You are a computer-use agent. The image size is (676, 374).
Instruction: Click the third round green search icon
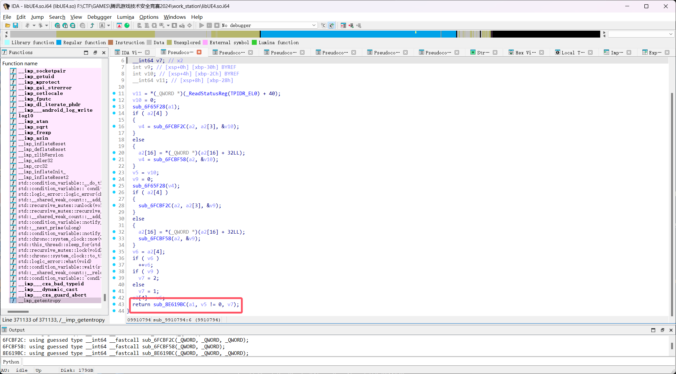[73, 25]
